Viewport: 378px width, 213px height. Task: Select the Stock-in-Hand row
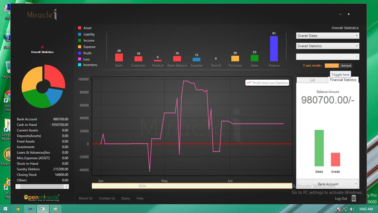pyautogui.click(x=42, y=164)
